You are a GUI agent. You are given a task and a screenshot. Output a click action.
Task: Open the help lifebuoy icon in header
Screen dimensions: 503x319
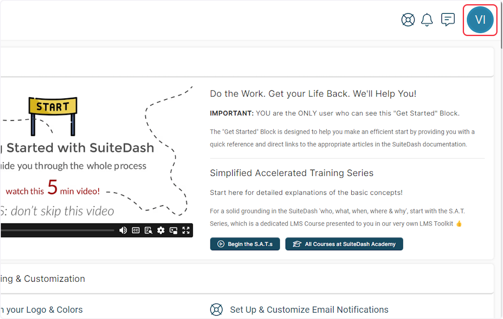[408, 20]
